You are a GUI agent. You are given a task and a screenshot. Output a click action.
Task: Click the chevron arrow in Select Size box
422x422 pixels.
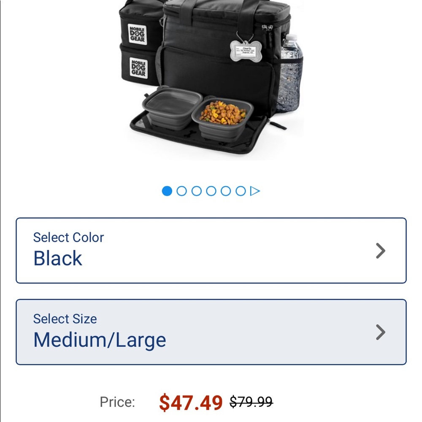click(x=381, y=332)
